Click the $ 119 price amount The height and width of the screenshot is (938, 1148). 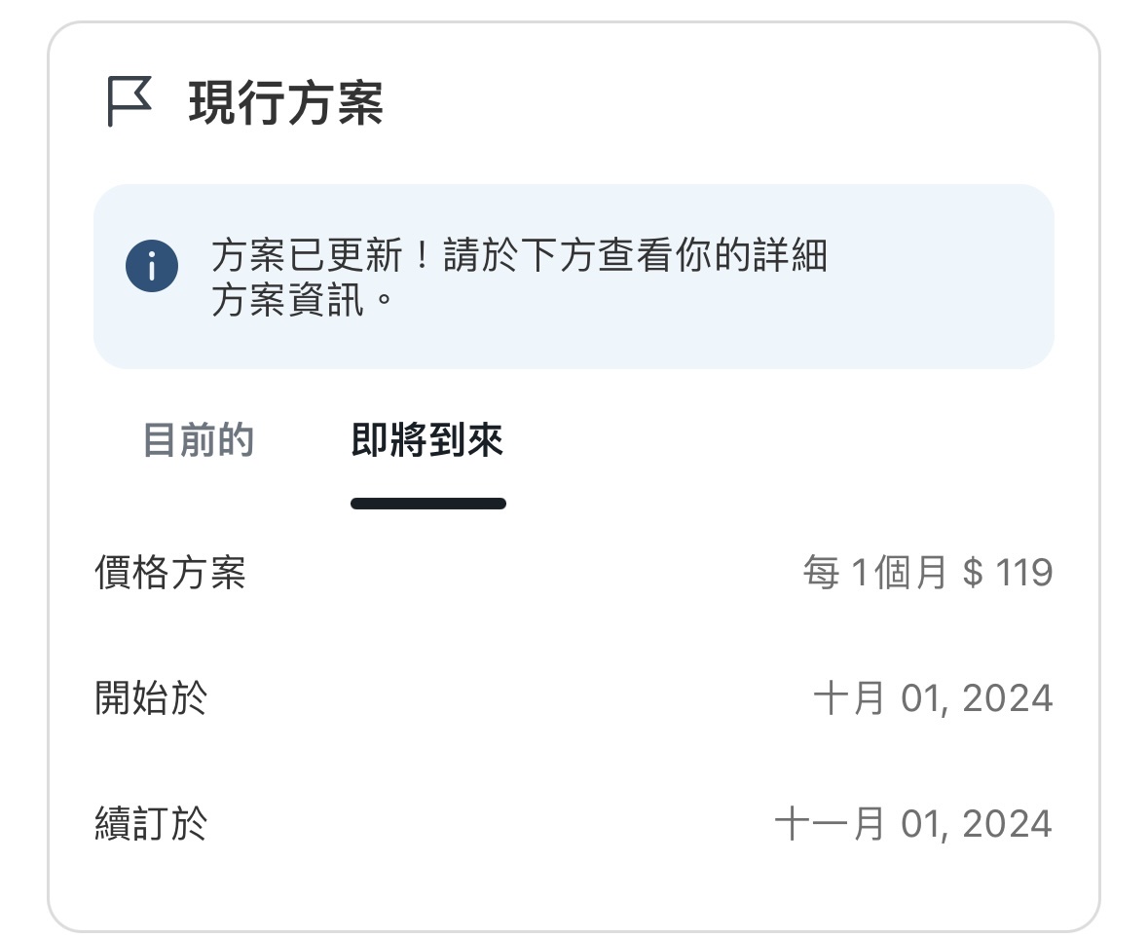coord(1007,573)
